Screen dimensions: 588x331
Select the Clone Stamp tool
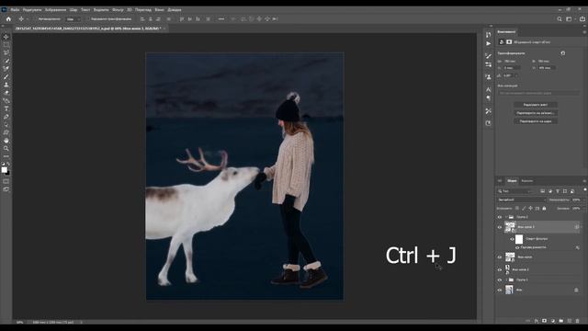pyautogui.click(x=6, y=85)
